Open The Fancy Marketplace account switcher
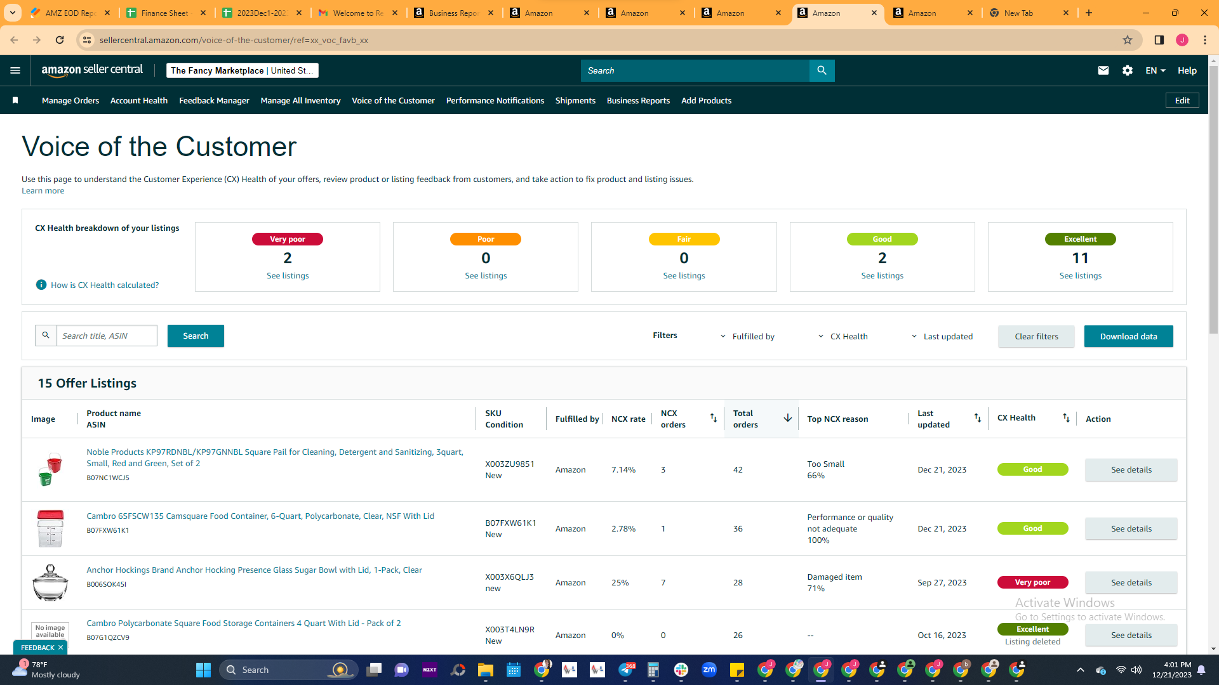This screenshot has width=1219, height=685. tap(243, 70)
